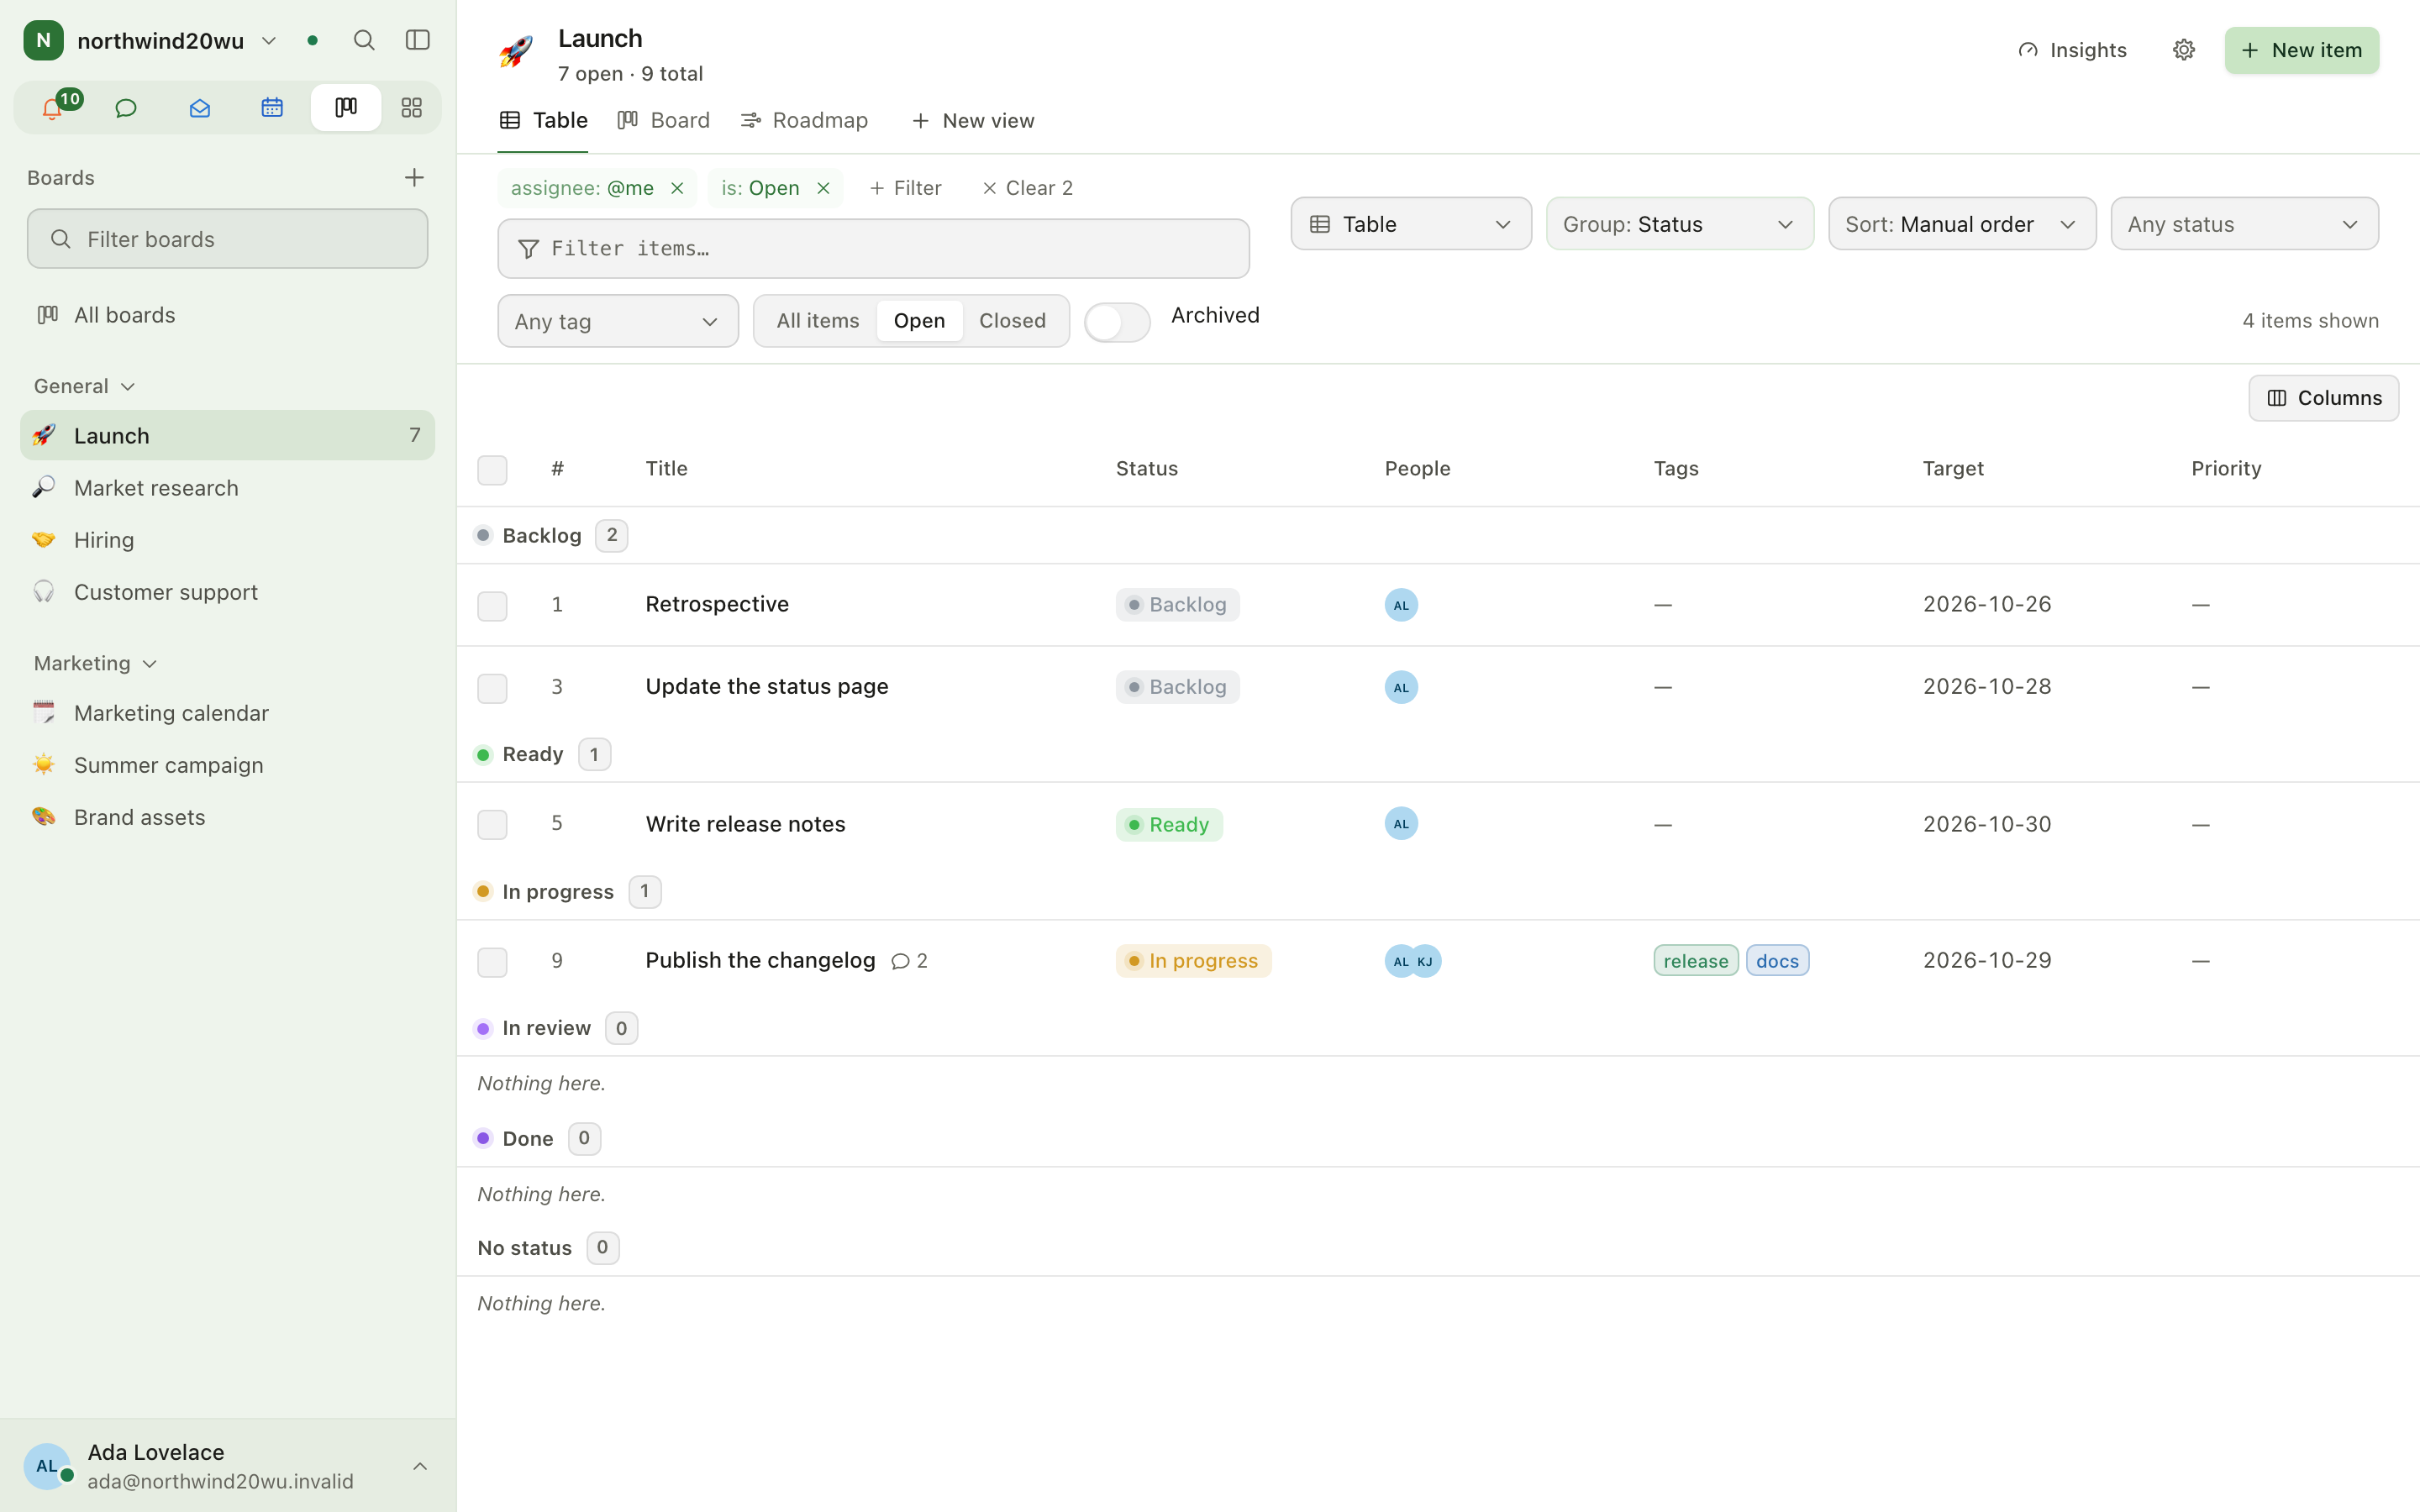Check the Write release notes checkbox
The image size is (2420, 1512).
[x=492, y=824]
